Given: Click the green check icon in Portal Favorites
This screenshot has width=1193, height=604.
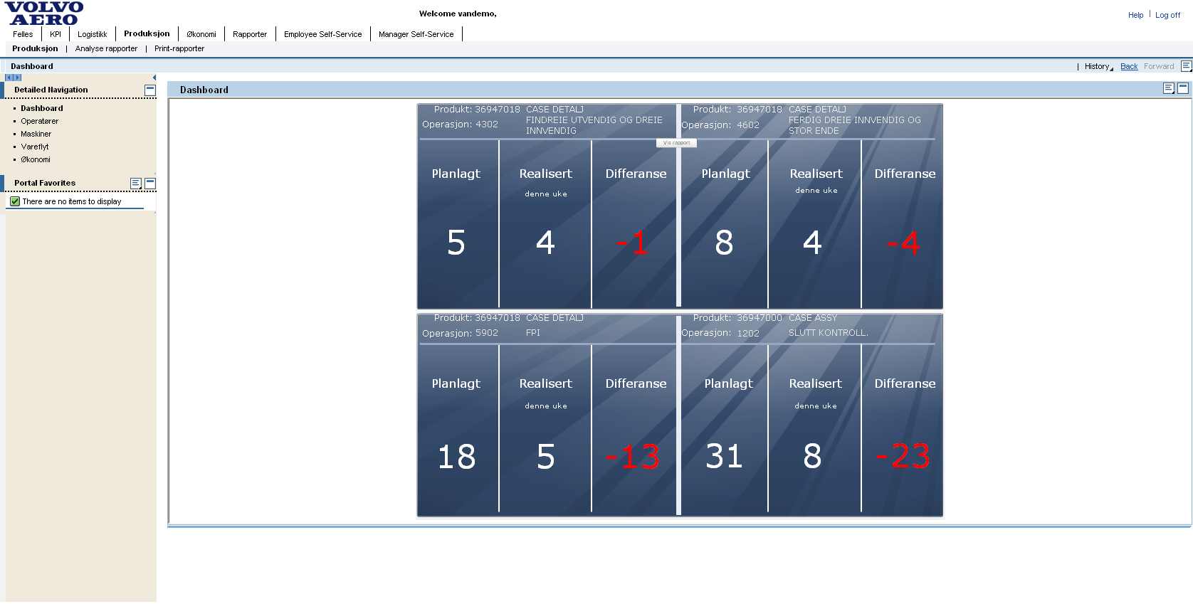Looking at the screenshot, I should [15, 201].
